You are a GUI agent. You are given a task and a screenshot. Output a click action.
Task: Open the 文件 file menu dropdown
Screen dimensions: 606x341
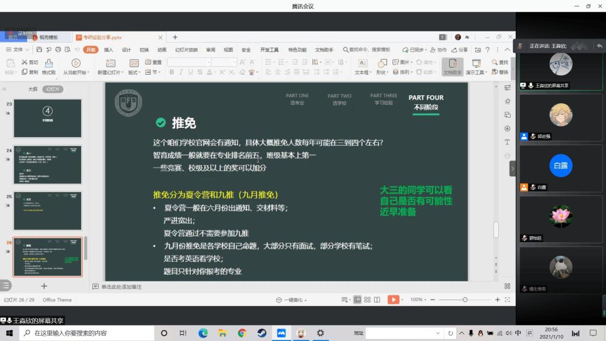18,50
